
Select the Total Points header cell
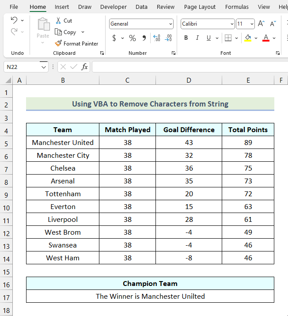248,129
